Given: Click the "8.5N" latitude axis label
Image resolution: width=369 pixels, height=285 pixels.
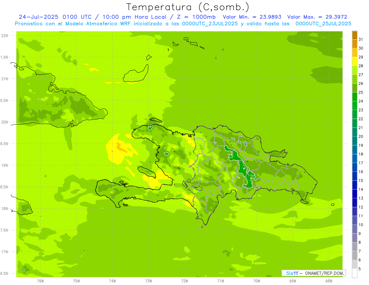Looking at the screenshot, I should point(4,187).
